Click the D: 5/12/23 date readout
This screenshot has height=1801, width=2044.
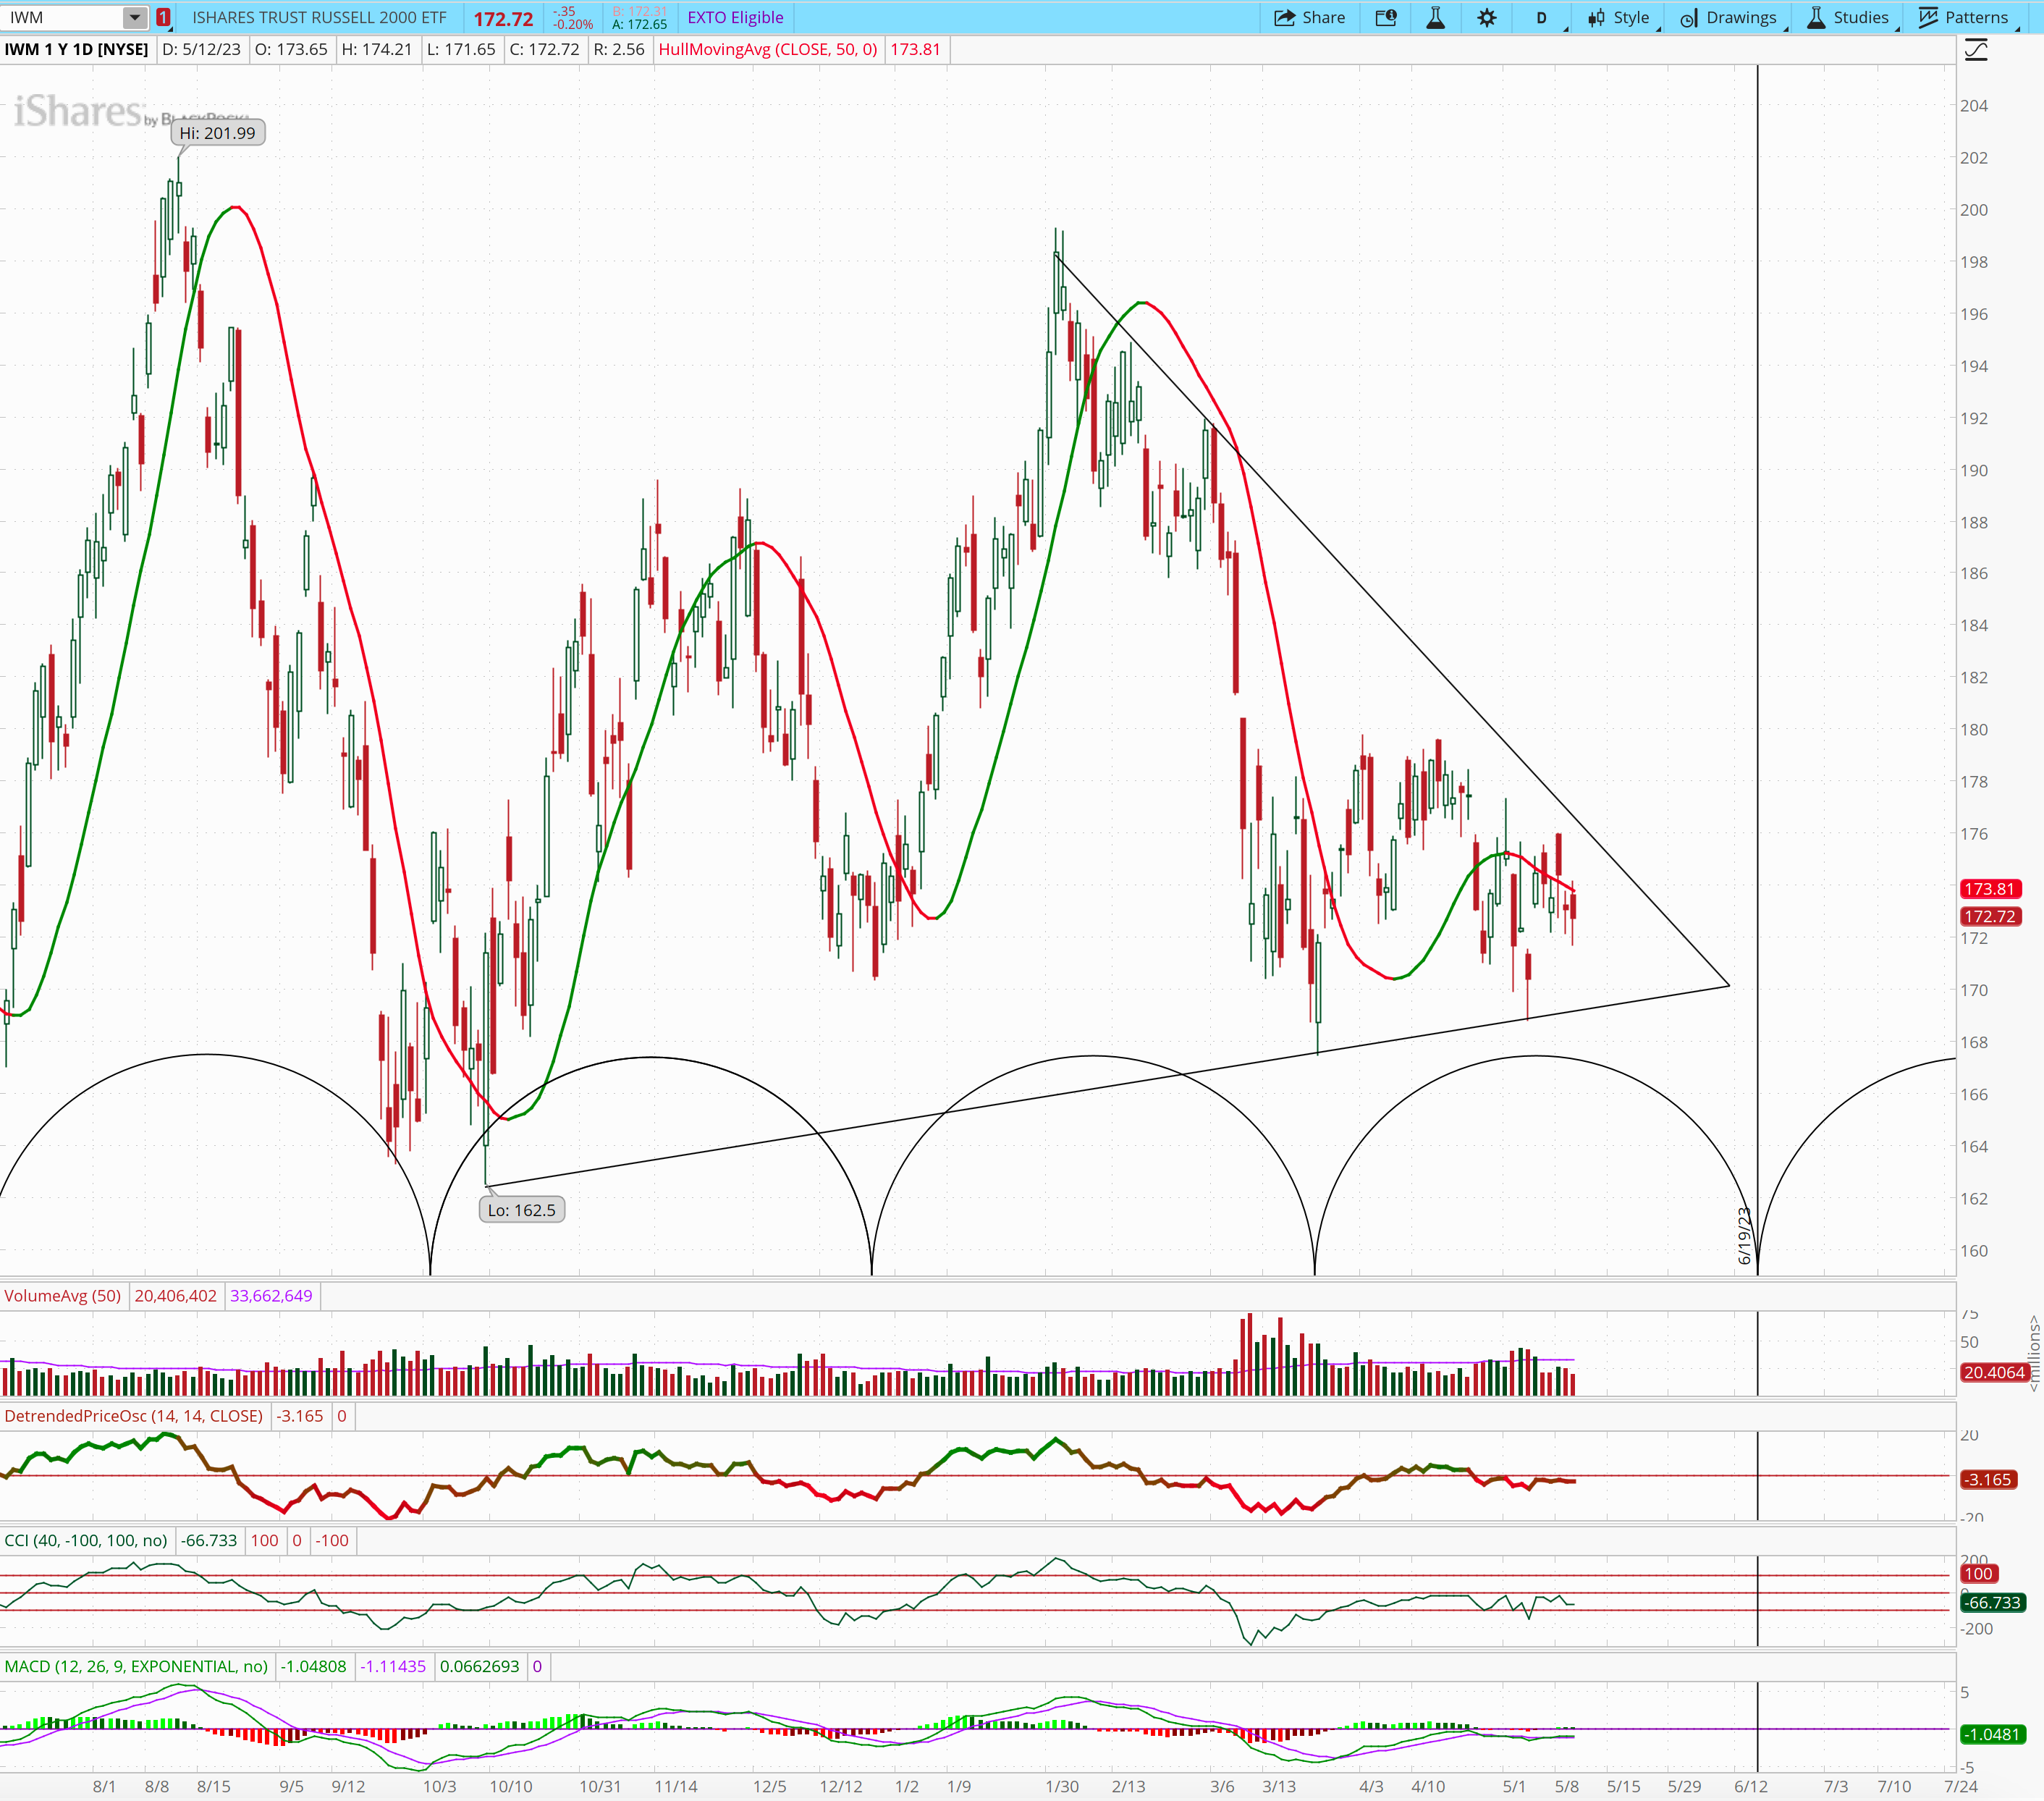coord(202,49)
